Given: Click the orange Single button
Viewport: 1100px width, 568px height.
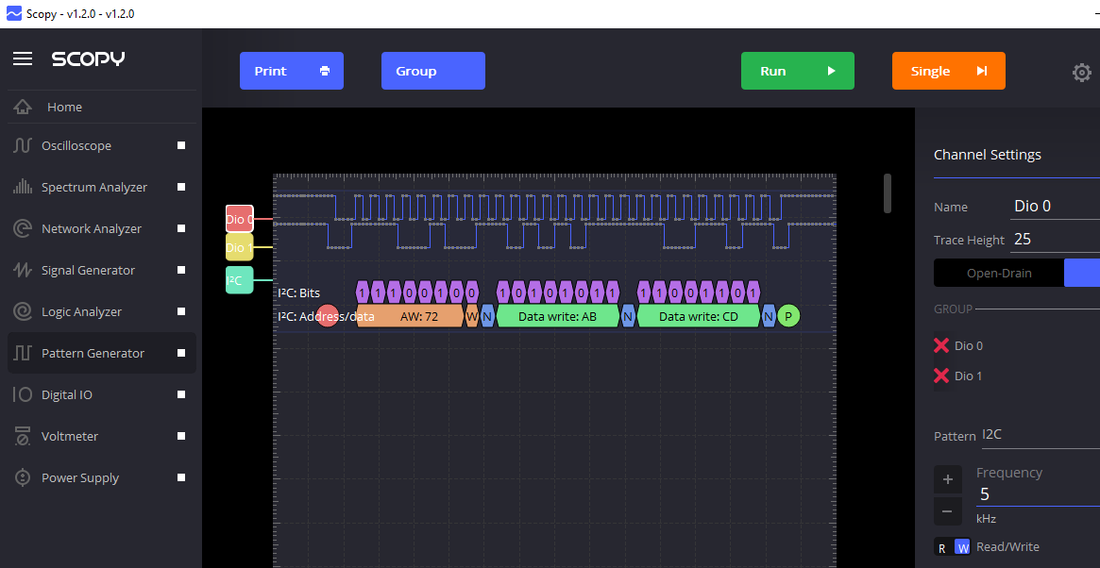Looking at the screenshot, I should coord(949,71).
